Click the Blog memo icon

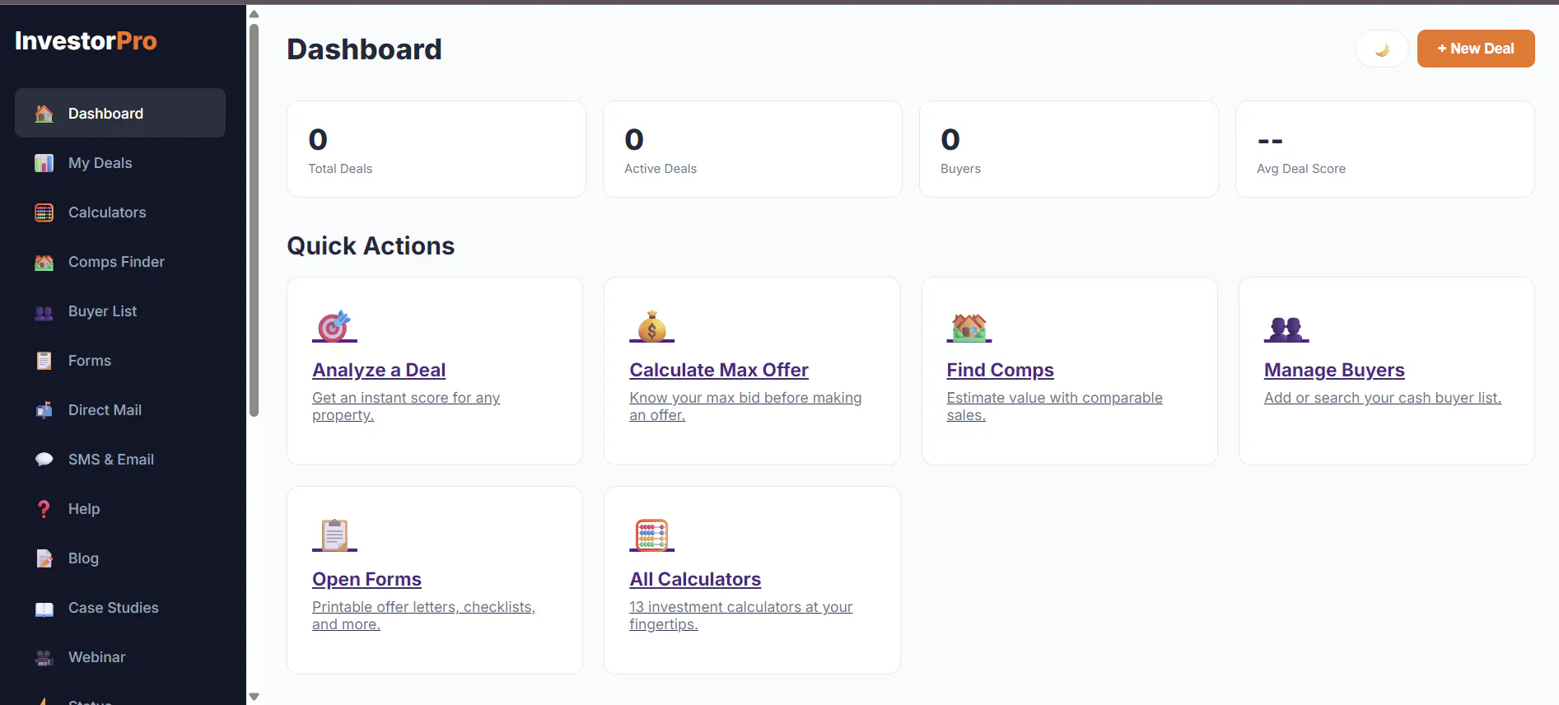click(44, 558)
